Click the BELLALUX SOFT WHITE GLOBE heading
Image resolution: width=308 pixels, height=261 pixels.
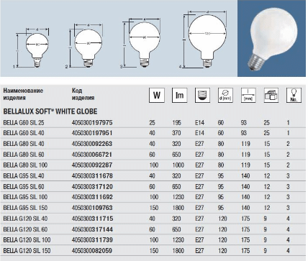(50, 111)
